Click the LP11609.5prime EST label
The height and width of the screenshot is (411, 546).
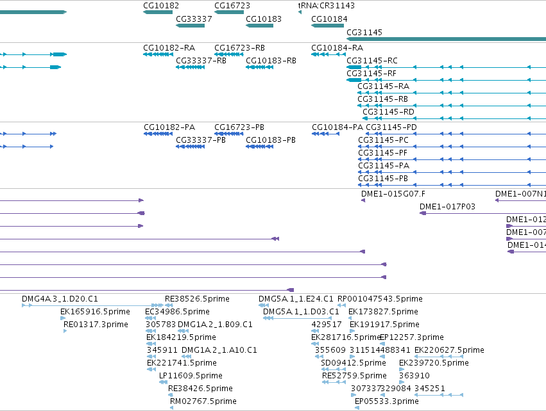(x=191, y=376)
